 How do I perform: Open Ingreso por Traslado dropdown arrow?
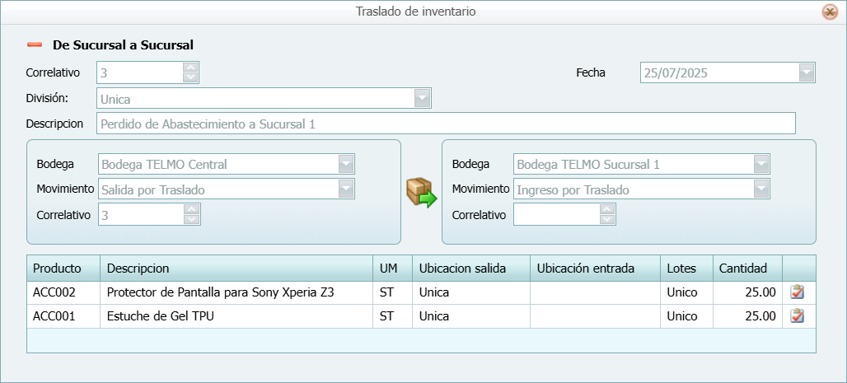point(761,189)
